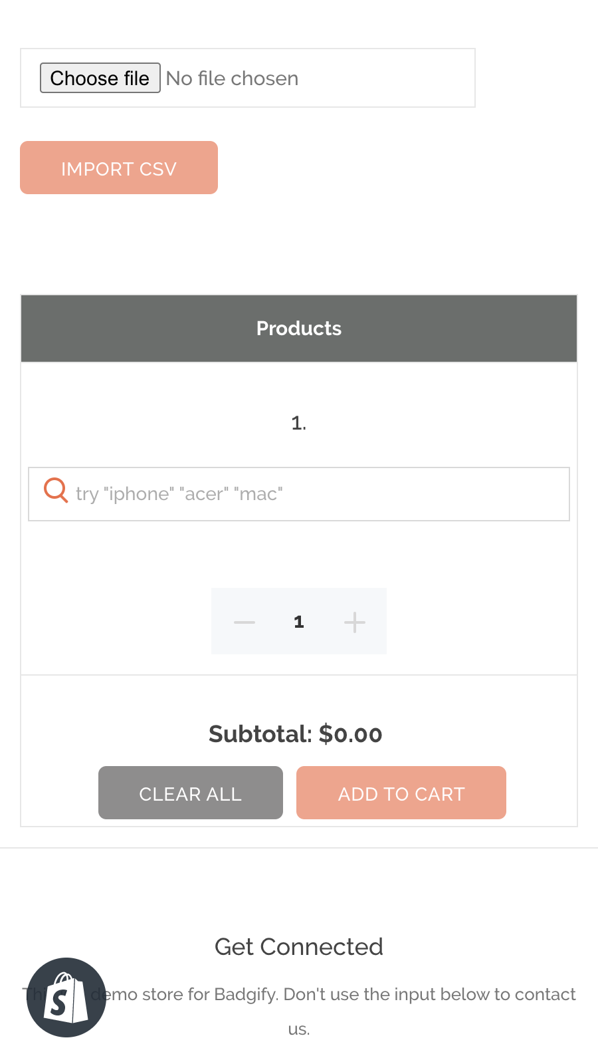Click the IMPORT CSV button
This screenshot has height=1064, width=598.
tap(119, 168)
